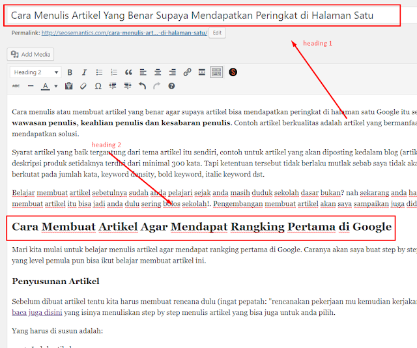Align text left
Viewport: 417px width, 348px height.
(x=143, y=72)
